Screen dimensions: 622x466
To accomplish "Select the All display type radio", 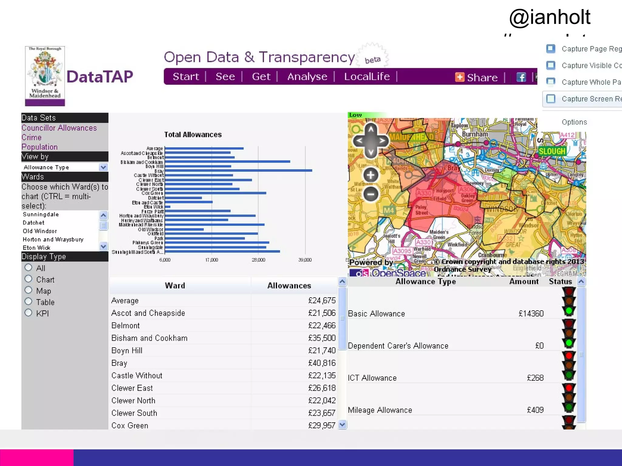I will pyautogui.click(x=28, y=268).
